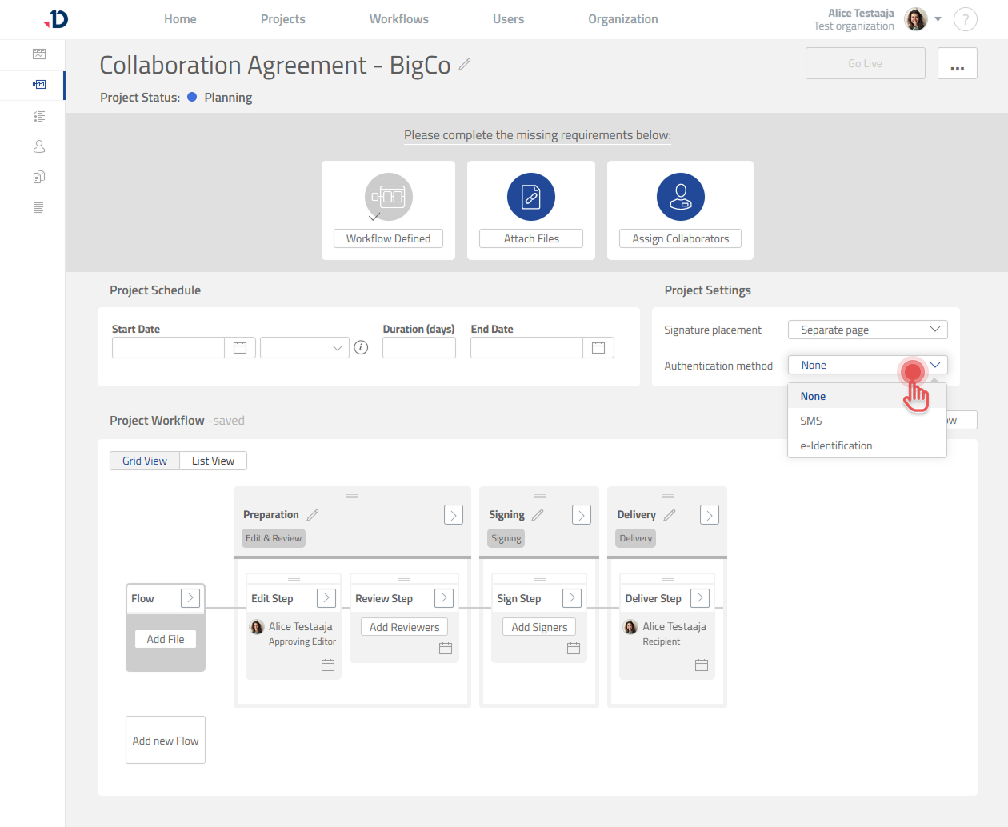
Task: Click calendar icon in Sign Step card
Action: [x=574, y=649]
